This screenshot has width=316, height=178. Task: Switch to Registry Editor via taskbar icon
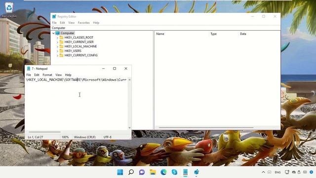[197, 172]
